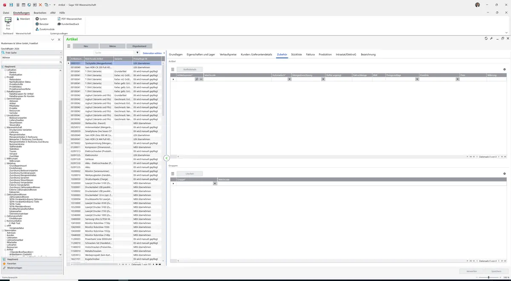Select Rabattgruppen für Artikel tree item

(22, 94)
